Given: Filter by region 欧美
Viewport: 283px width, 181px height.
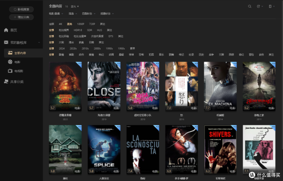Looking at the screenshot, I should (x=81, y=42).
